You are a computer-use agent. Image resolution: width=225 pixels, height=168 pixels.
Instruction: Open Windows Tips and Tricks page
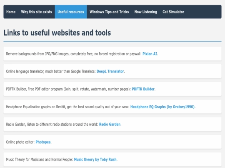coord(109,12)
